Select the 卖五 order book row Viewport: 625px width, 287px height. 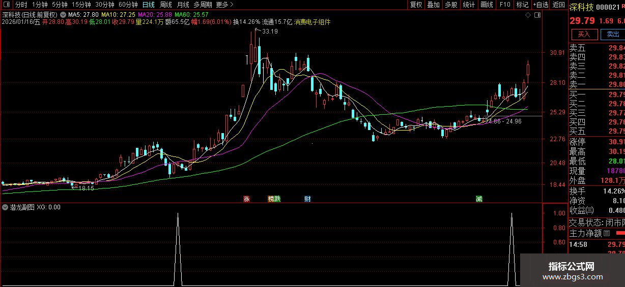(597, 48)
